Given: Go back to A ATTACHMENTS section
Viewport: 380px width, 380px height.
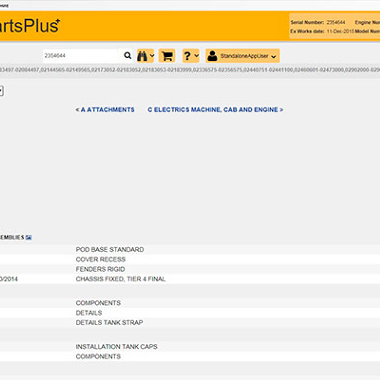Looking at the screenshot, I should (x=105, y=110).
